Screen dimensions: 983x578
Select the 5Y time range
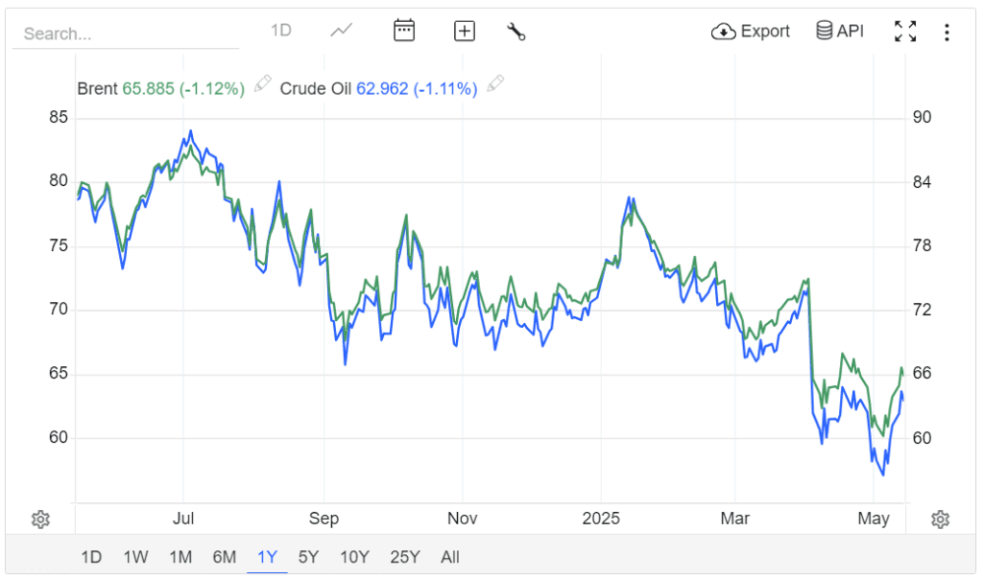pos(308,557)
